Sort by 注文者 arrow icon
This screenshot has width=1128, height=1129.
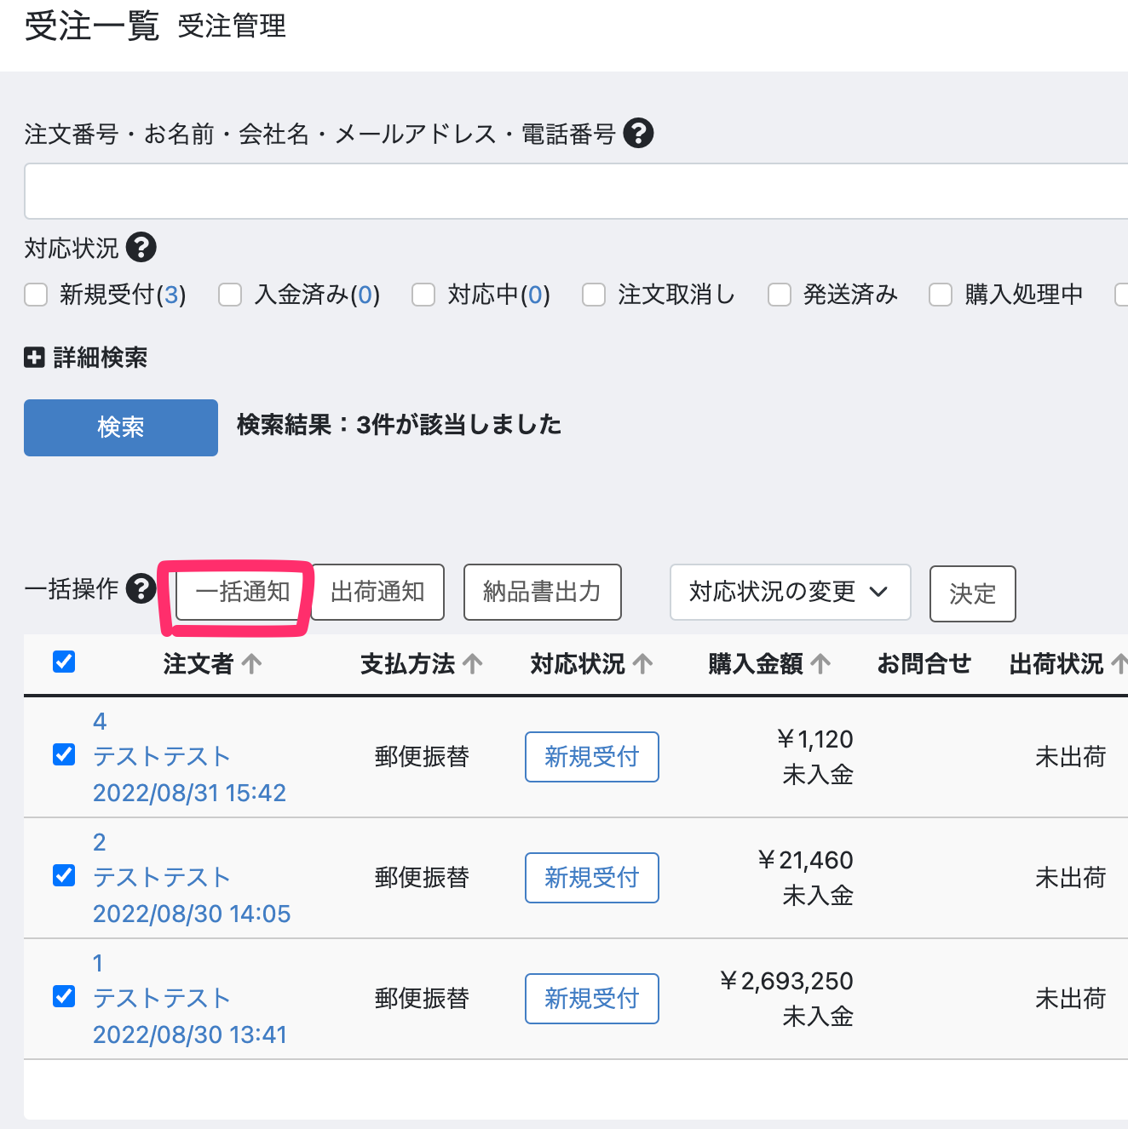point(251,664)
